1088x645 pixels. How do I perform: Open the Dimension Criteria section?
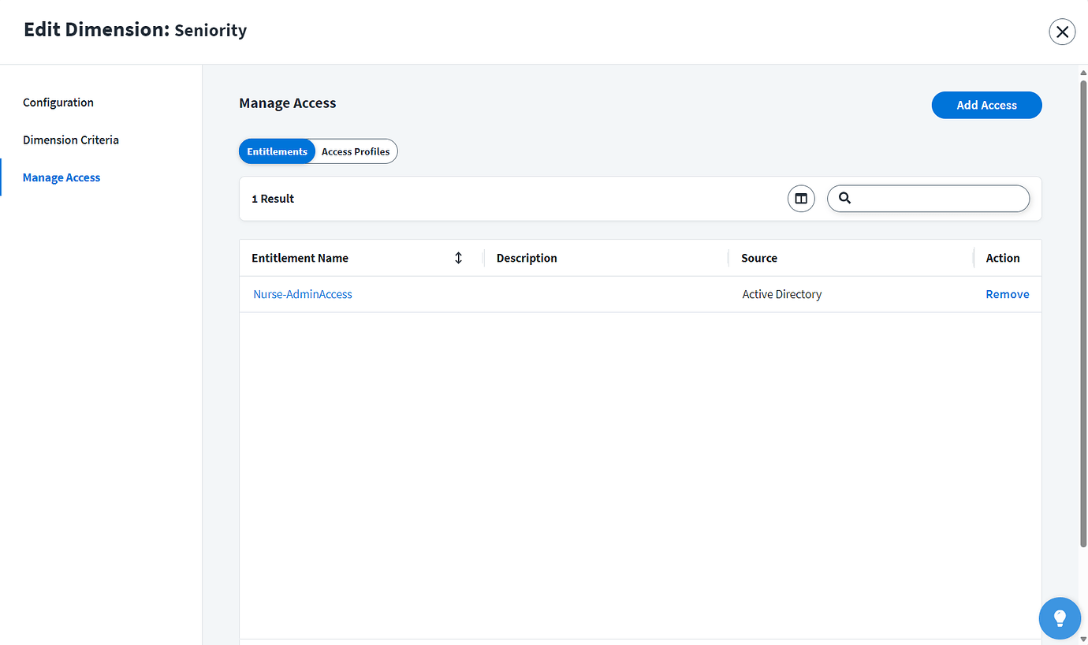click(70, 140)
